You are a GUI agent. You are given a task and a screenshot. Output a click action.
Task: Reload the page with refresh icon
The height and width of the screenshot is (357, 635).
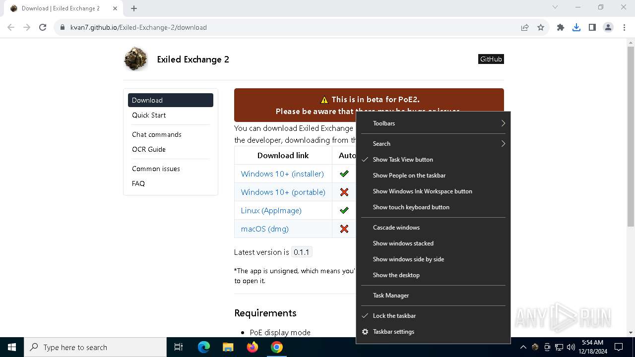43,27
